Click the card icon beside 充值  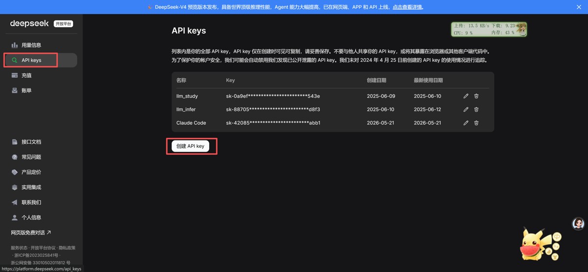click(x=15, y=75)
